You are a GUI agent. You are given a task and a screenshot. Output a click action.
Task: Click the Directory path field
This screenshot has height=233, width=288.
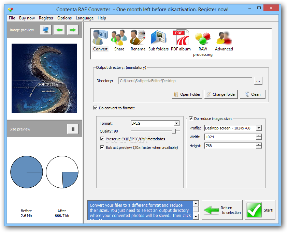tap(185, 81)
